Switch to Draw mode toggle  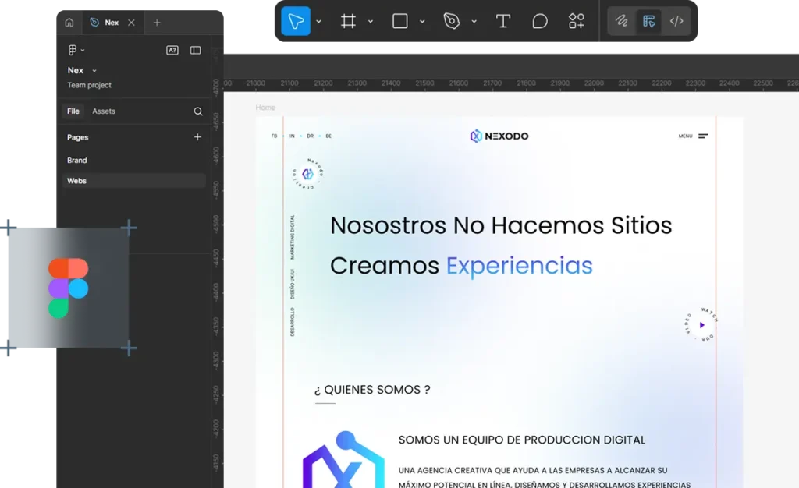point(622,21)
